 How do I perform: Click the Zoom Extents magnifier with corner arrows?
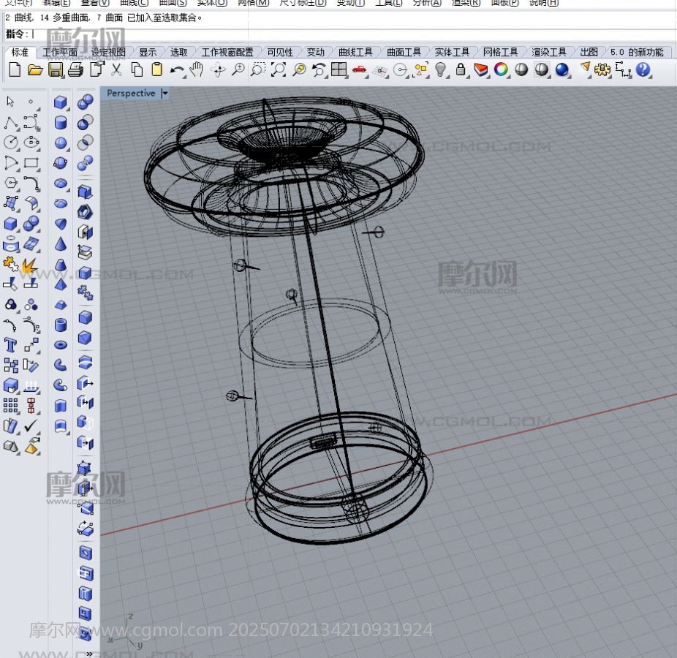(278, 69)
